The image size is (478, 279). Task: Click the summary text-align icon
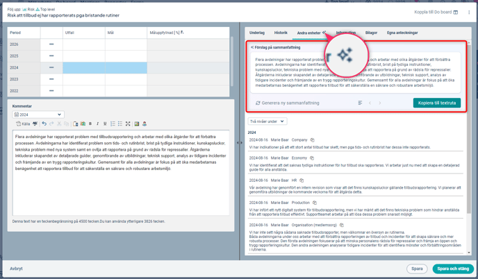[x=360, y=103]
